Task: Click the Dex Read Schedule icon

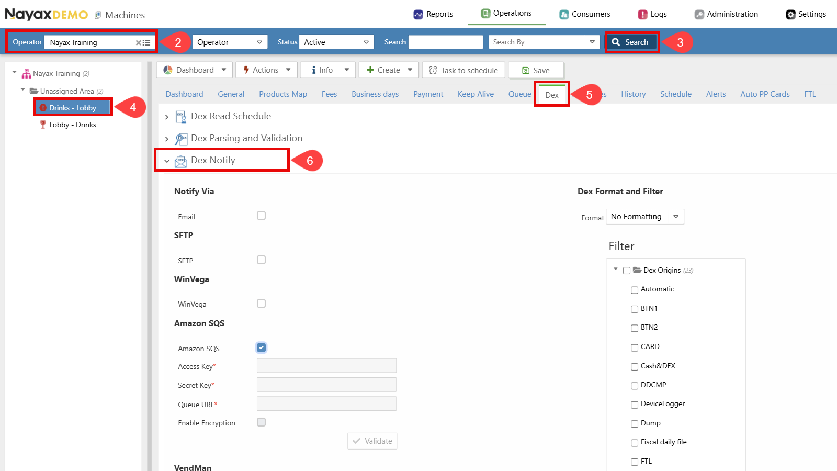Action: pyautogui.click(x=181, y=117)
